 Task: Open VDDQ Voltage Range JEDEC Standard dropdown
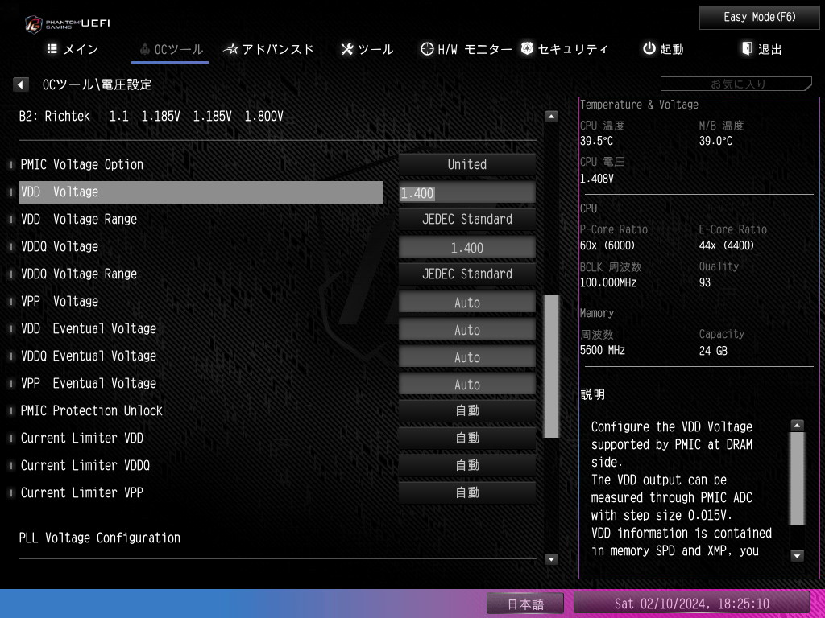[466, 274]
